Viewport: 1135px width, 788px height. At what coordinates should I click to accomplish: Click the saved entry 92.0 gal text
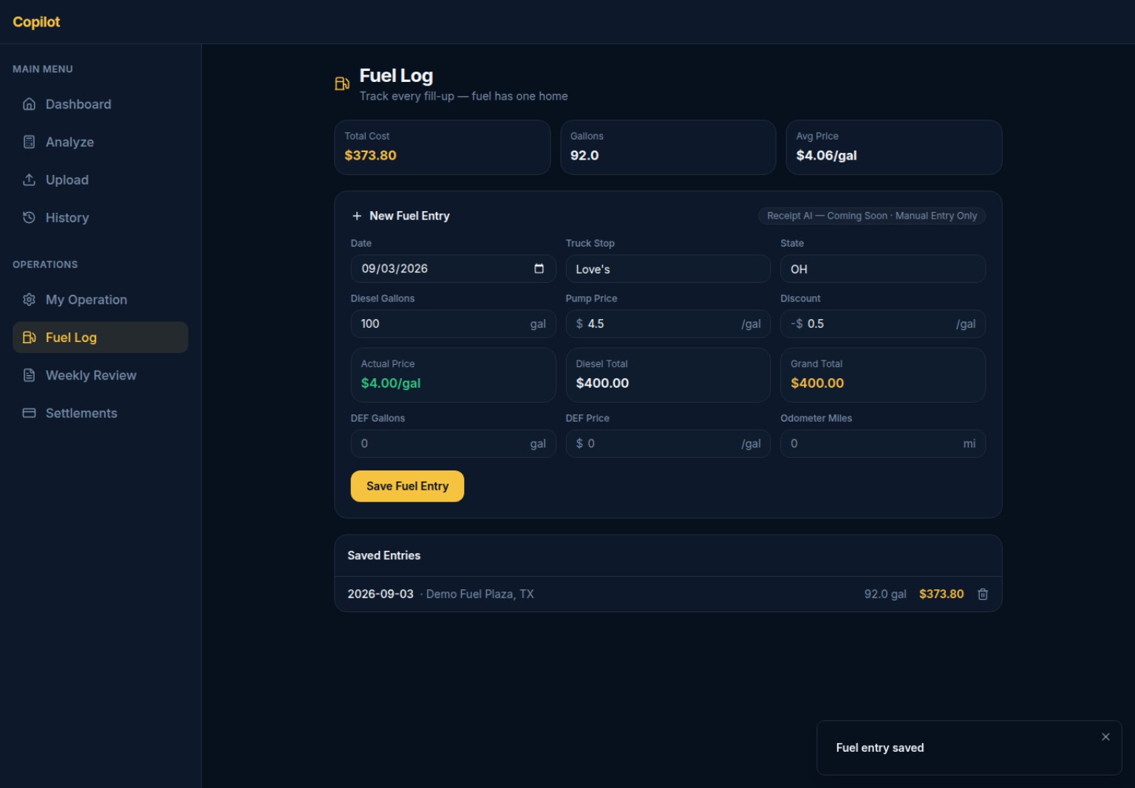(x=885, y=595)
